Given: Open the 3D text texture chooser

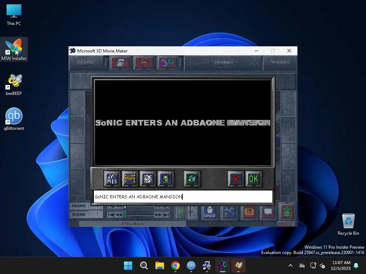Looking at the screenshot, I should tap(148, 179).
